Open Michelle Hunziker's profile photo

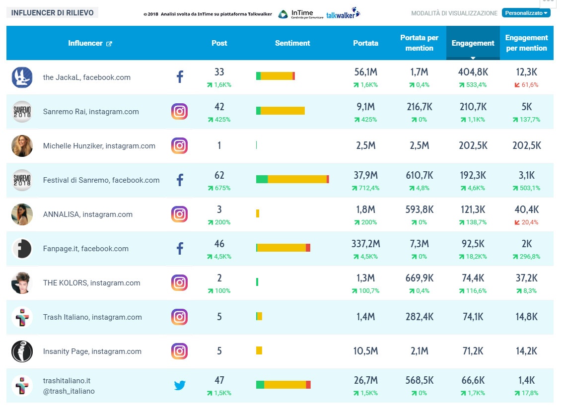click(22, 146)
